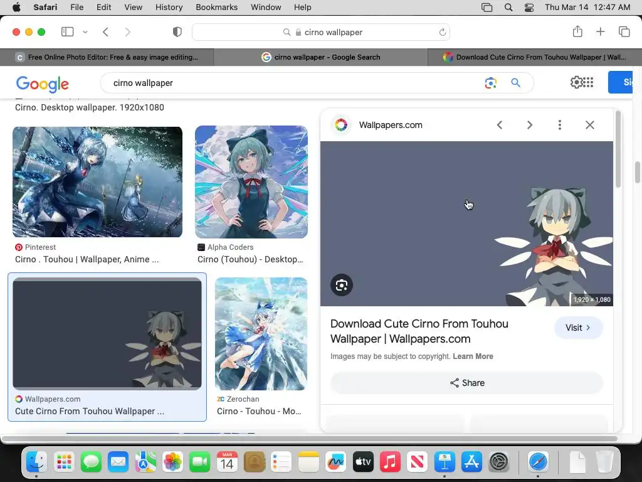Click the Wallpapers.com header in preview panel
This screenshot has width=642, height=482.
[390, 125]
